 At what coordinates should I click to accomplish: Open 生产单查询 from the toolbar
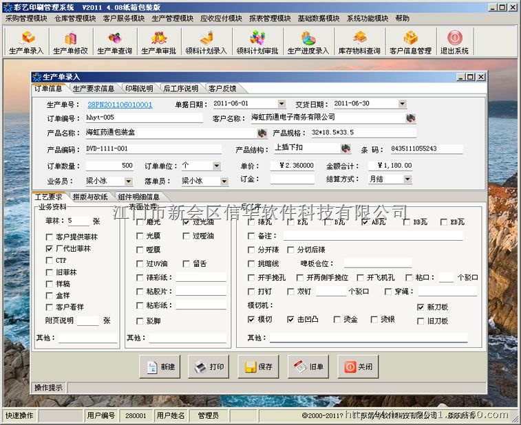click(x=114, y=42)
